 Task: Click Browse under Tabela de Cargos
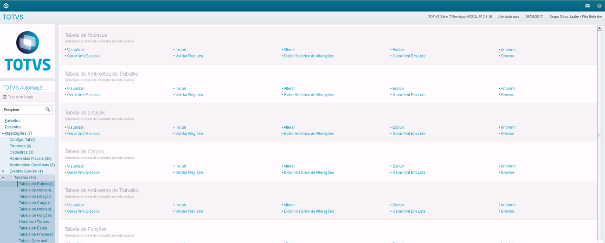(508, 173)
